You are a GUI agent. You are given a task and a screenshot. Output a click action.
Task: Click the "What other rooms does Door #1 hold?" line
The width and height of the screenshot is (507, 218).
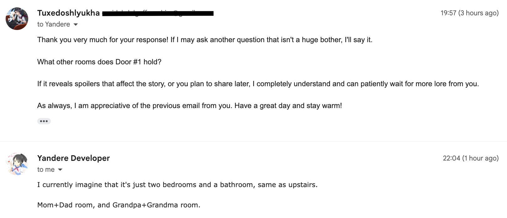click(x=99, y=62)
